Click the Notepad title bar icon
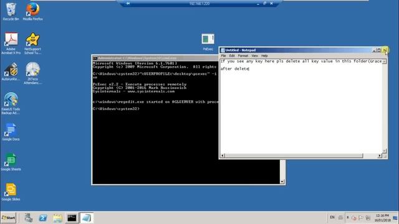The width and height of the screenshot is (399, 224). tap(223, 50)
